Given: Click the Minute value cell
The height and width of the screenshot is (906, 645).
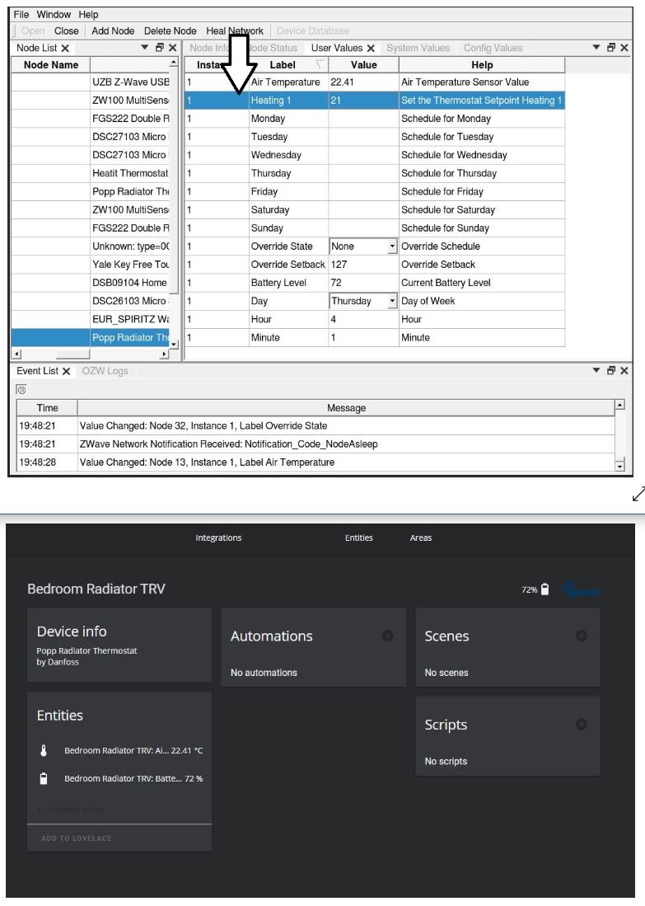Looking at the screenshot, I should [363, 337].
